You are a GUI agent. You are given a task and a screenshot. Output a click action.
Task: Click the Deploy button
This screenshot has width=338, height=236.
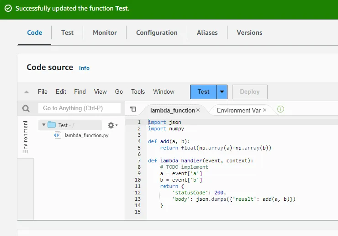pos(249,91)
